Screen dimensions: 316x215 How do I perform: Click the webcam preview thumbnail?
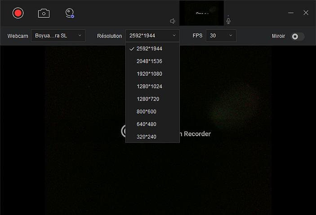pos(201,13)
